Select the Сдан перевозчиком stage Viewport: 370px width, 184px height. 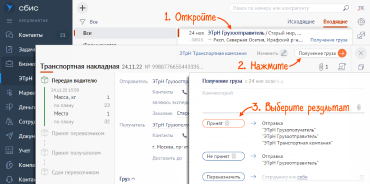click(75, 172)
